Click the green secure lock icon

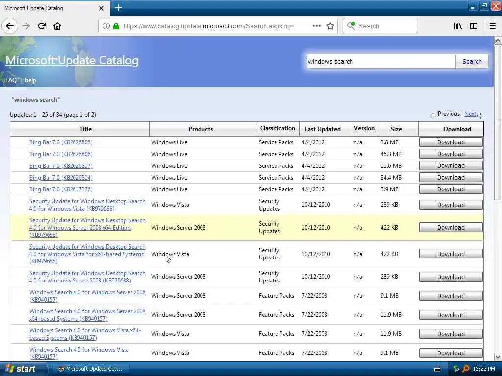pyautogui.click(x=116, y=26)
